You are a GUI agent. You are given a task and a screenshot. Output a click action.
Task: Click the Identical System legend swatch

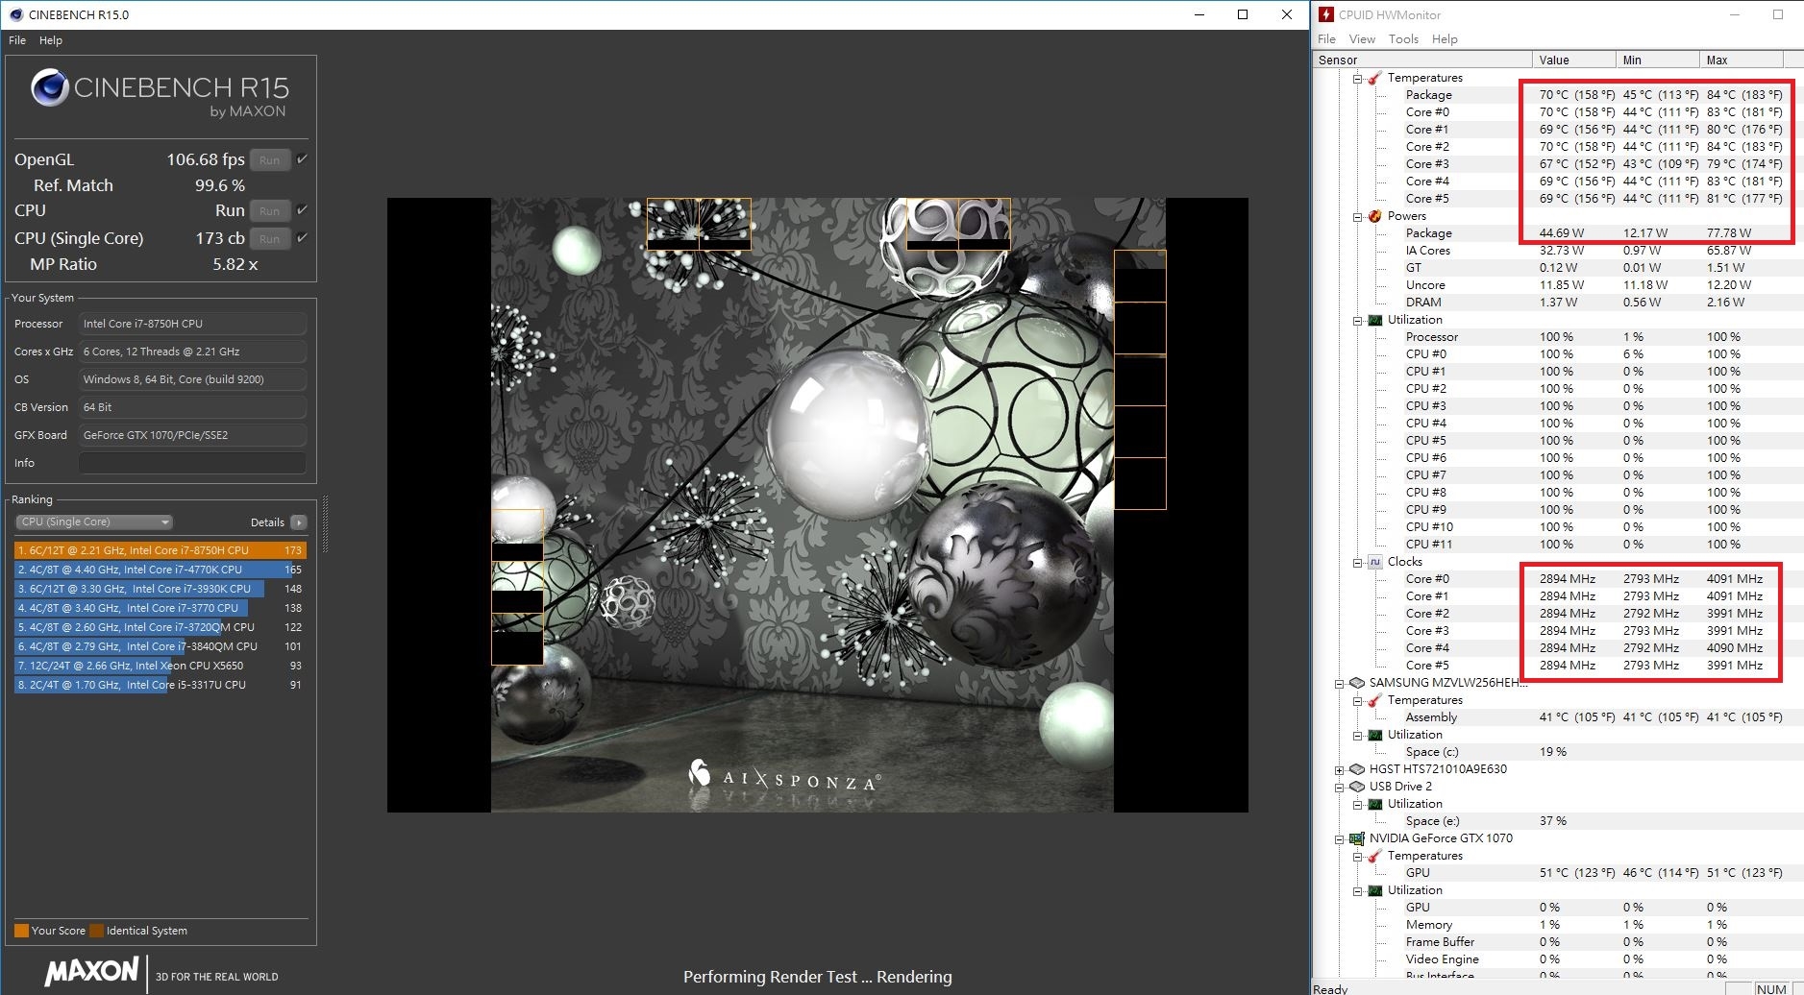(95, 931)
